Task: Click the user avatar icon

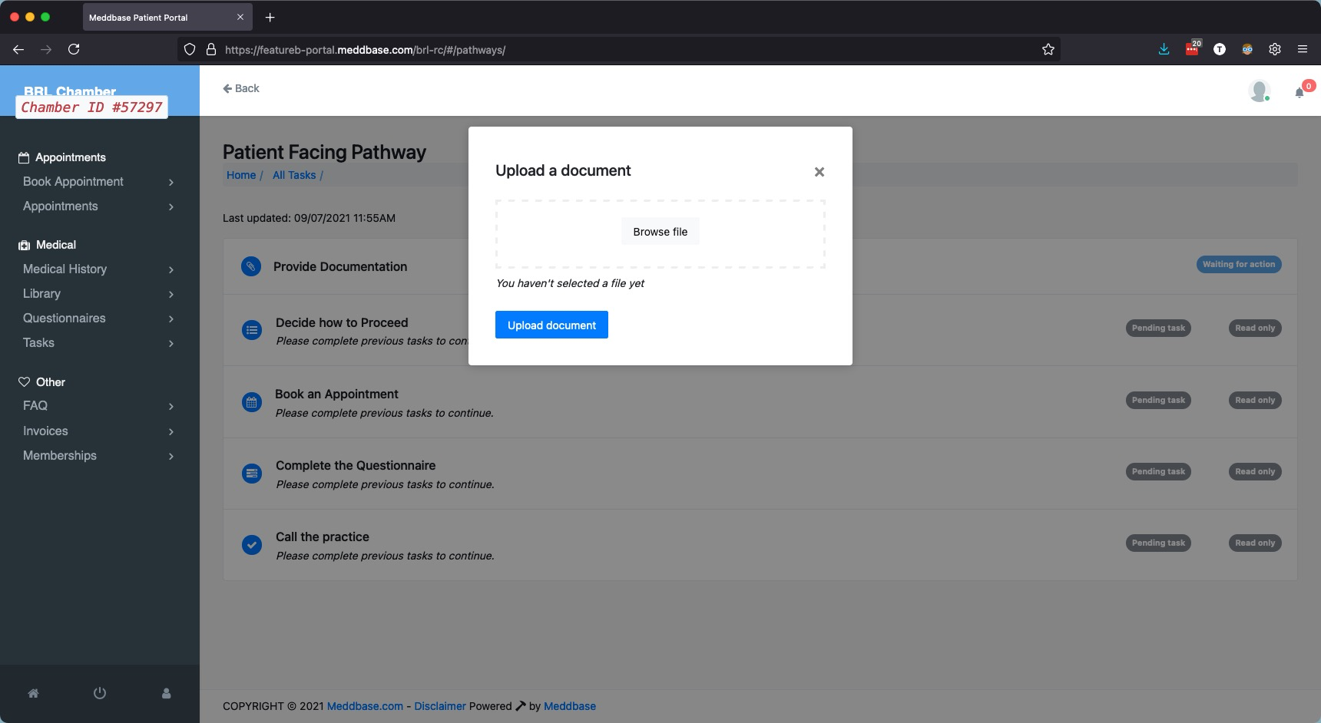Action: point(1258,91)
